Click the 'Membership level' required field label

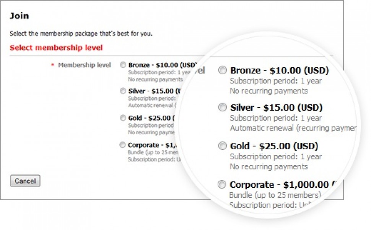pyautogui.click(x=84, y=65)
